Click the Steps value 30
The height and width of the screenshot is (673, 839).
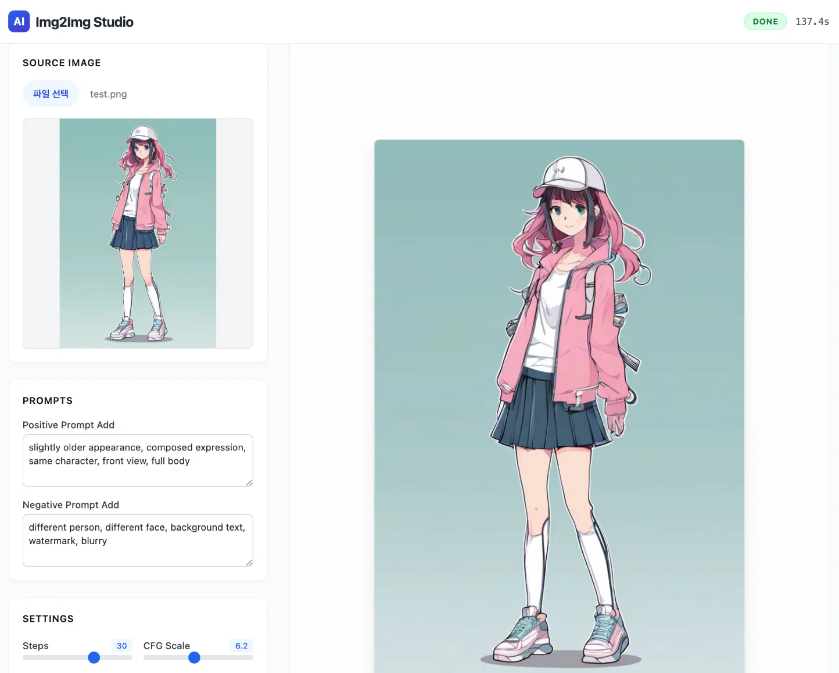pyautogui.click(x=122, y=646)
